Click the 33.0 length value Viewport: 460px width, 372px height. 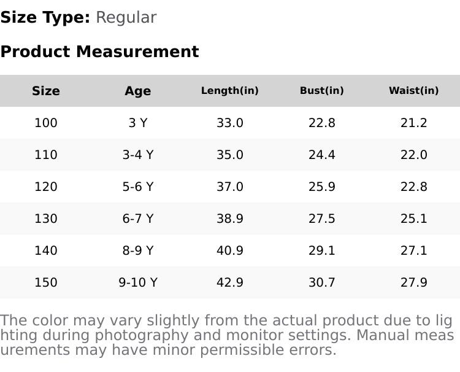tap(230, 123)
